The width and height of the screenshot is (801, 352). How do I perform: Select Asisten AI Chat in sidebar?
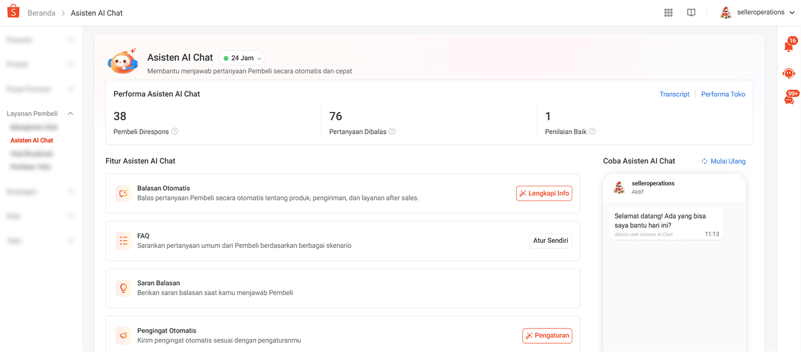pyautogui.click(x=32, y=140)
